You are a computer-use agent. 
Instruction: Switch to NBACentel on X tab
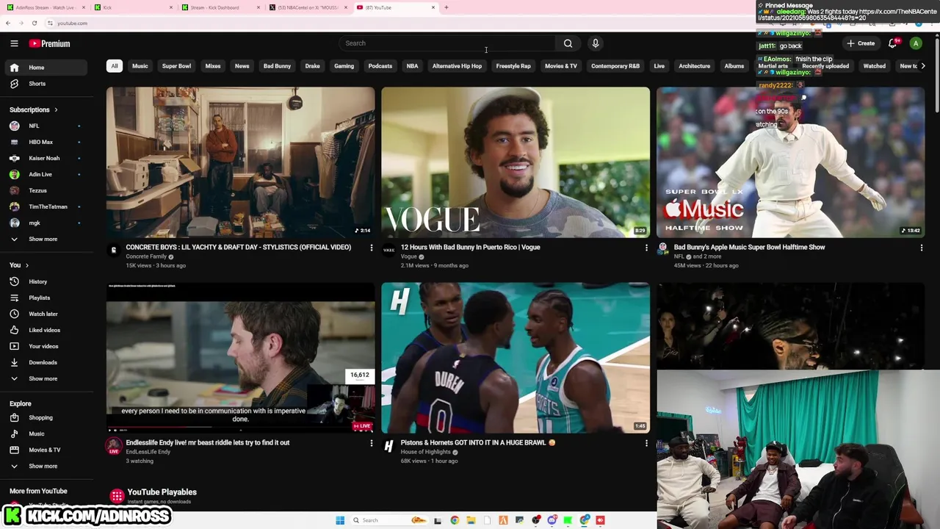pyautogui.click(x=307, y=7)
